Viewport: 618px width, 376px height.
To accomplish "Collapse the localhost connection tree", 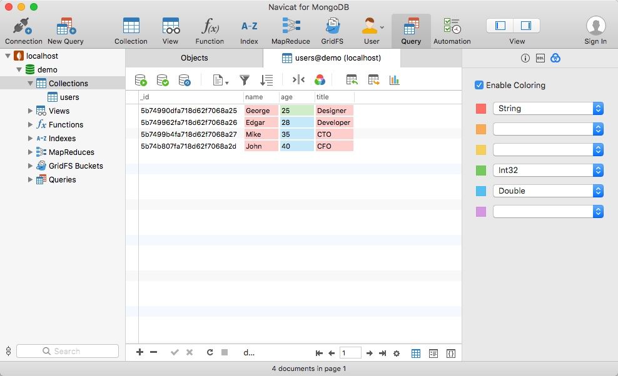I will point(8,56).
